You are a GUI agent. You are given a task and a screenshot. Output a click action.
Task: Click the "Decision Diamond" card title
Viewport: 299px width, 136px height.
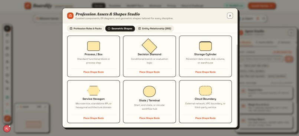[149, 54]
